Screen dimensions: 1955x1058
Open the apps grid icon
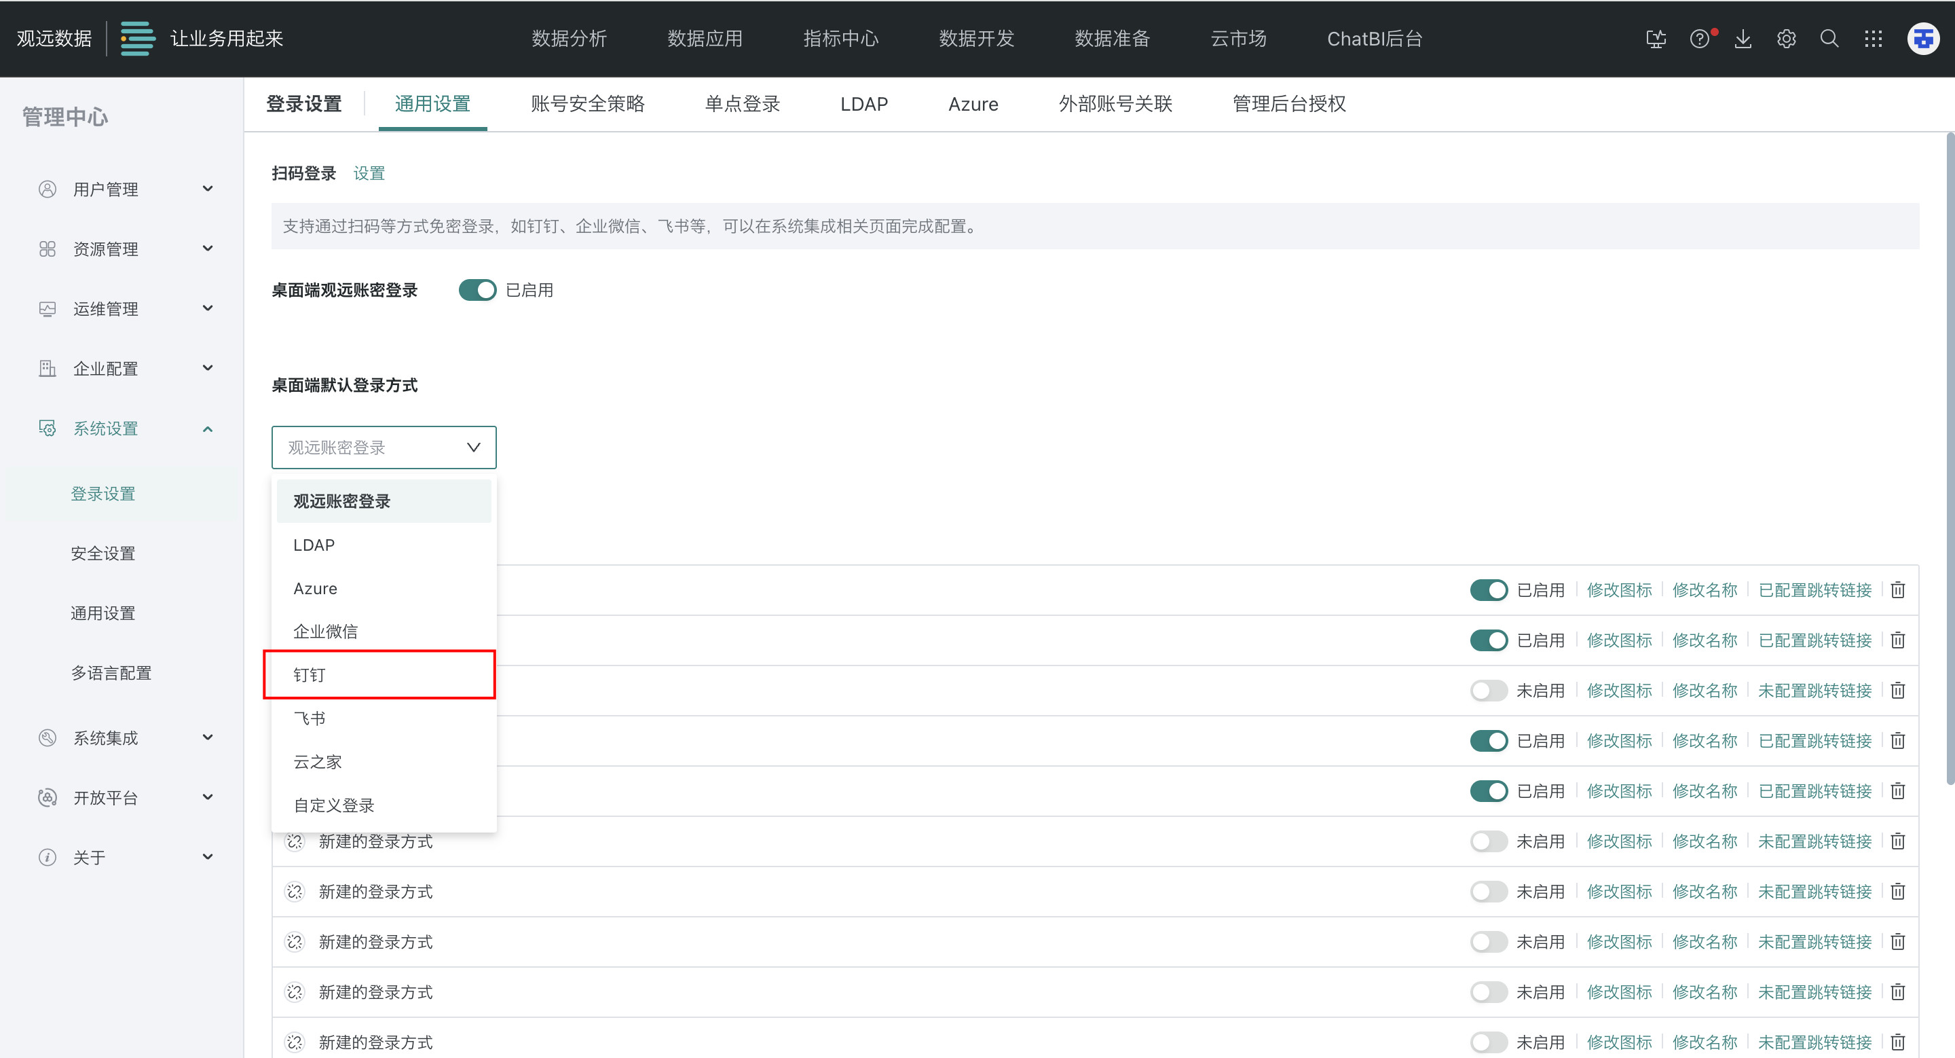(x=1873, y=39)
